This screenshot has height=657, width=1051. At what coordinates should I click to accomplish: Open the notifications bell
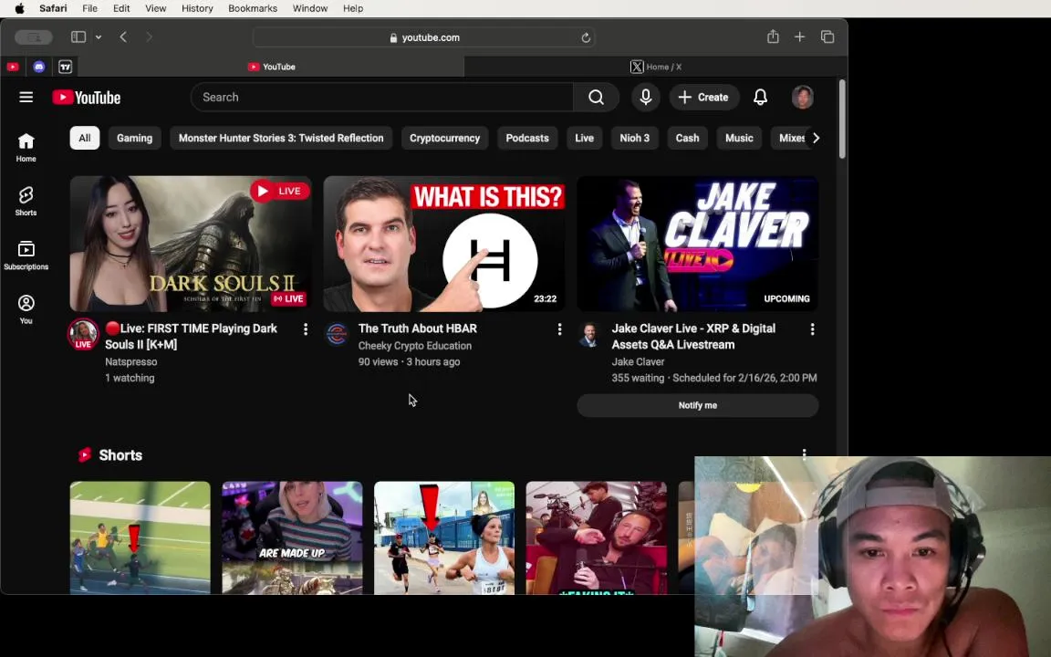[760, 98]
